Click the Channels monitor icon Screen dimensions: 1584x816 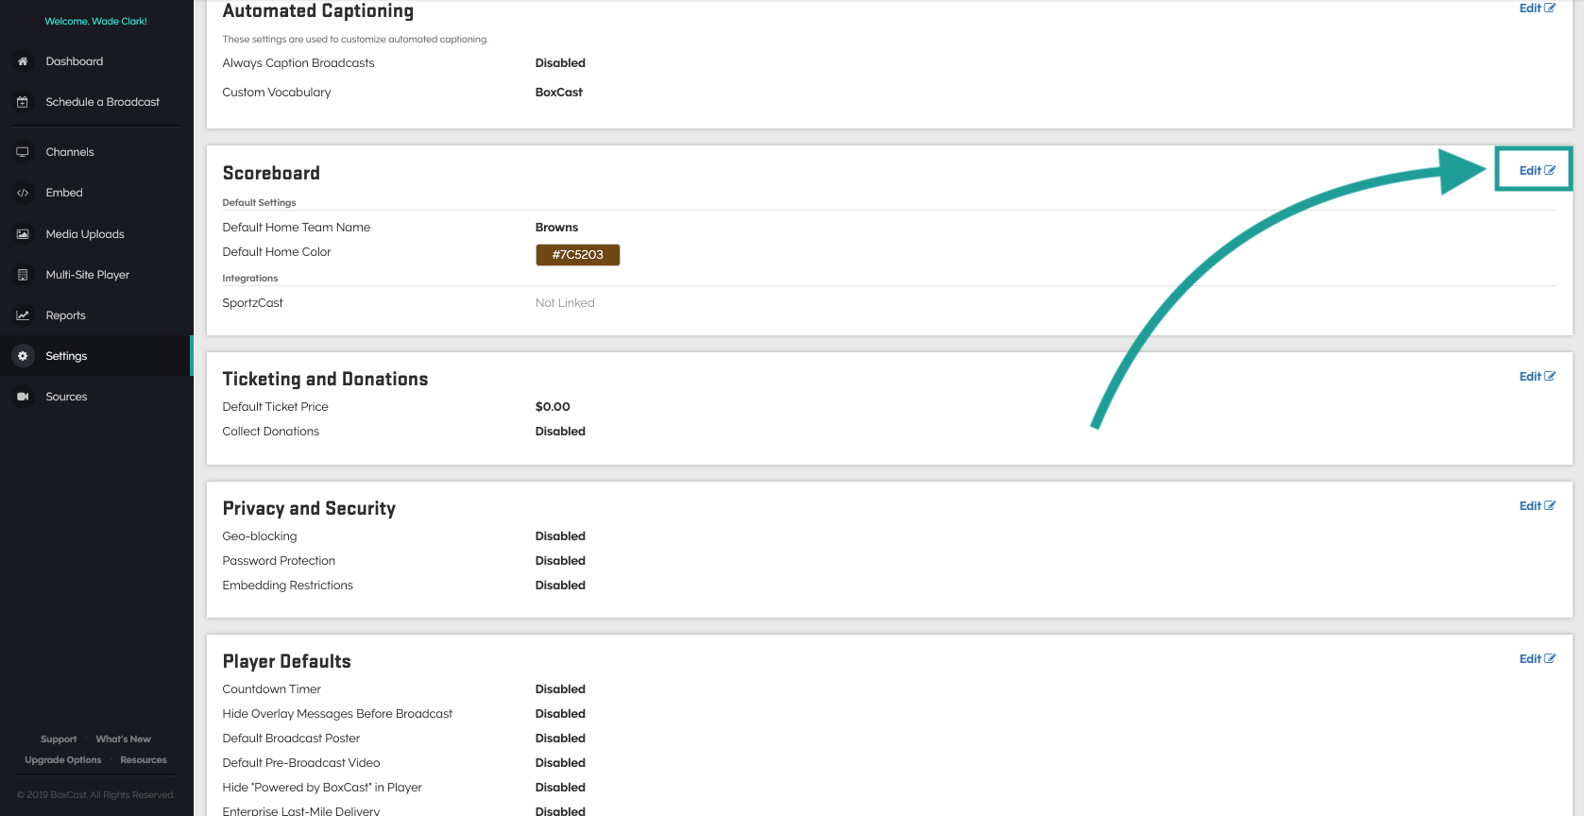point(23,152)
